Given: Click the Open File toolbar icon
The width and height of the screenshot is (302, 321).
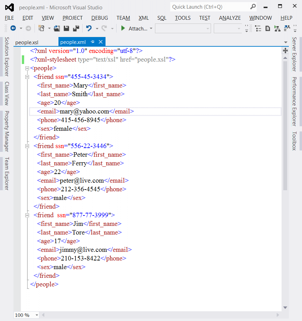Looking at the screenshot, I should tap(57, 28).
